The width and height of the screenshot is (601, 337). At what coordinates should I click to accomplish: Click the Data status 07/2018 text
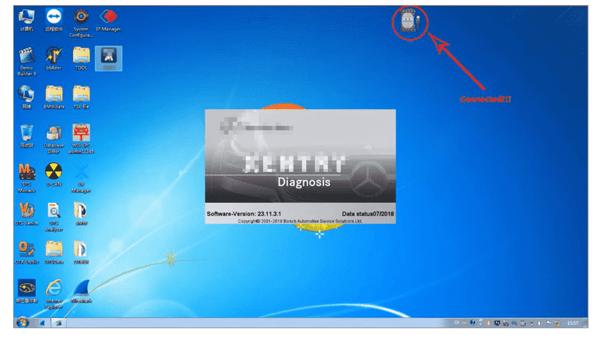click(367, 214)
